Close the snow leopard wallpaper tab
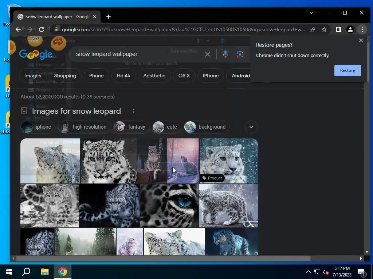This screenshot has height=279, width=373. point(95,17)
